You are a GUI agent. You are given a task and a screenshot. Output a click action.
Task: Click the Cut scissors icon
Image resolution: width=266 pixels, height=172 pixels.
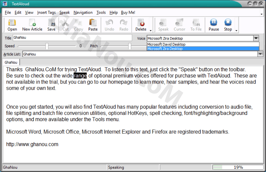pyautogui.click(x=65, y=25)
